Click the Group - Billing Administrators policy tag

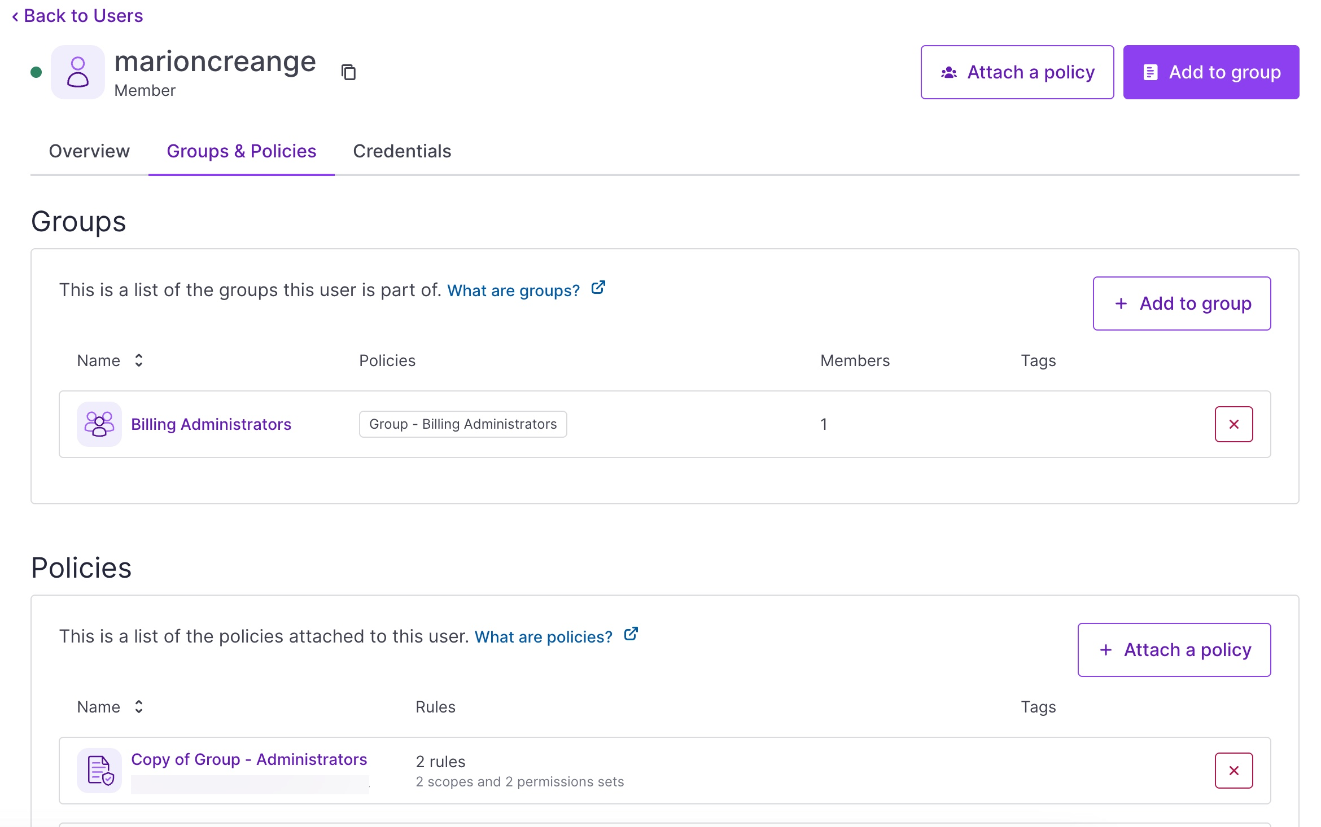463,424
